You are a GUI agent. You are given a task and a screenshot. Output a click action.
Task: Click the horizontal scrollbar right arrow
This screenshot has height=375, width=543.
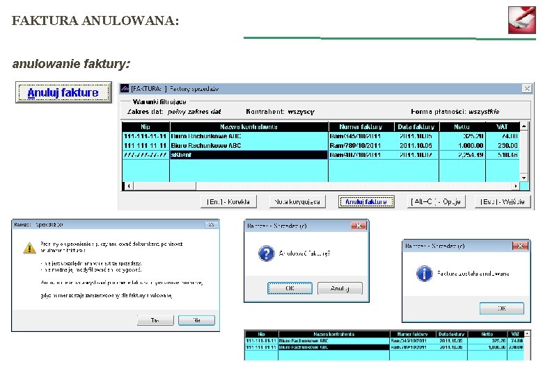point(516,186)
